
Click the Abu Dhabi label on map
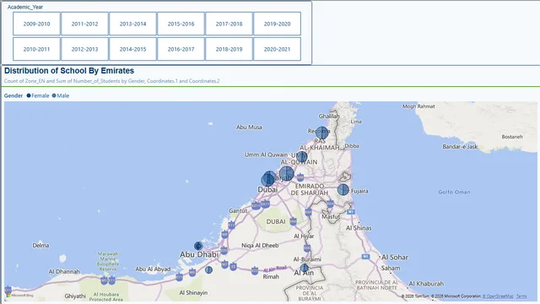(x=199, y=254)
